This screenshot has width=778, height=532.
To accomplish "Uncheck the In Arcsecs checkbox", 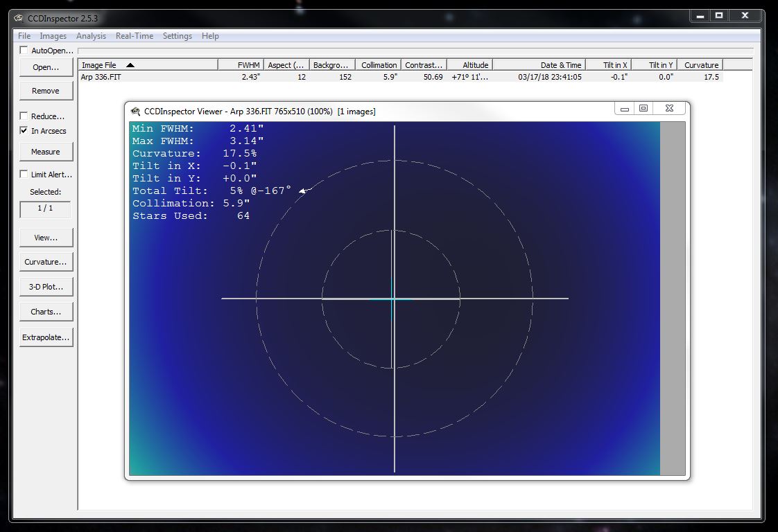I will 24,130.
